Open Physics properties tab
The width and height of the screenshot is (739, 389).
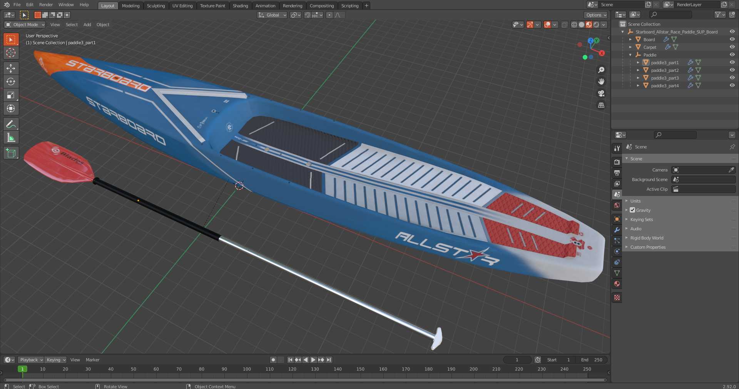coord(617,251)
